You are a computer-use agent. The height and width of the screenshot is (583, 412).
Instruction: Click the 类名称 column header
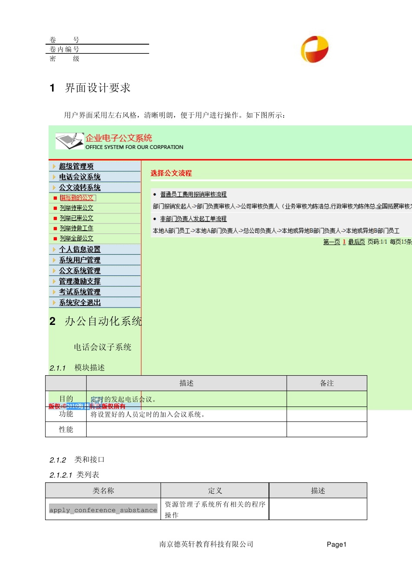tap(103, 491)
